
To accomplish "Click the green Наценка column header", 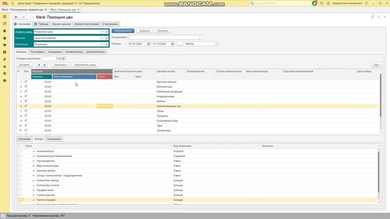I will pos(41,77).
